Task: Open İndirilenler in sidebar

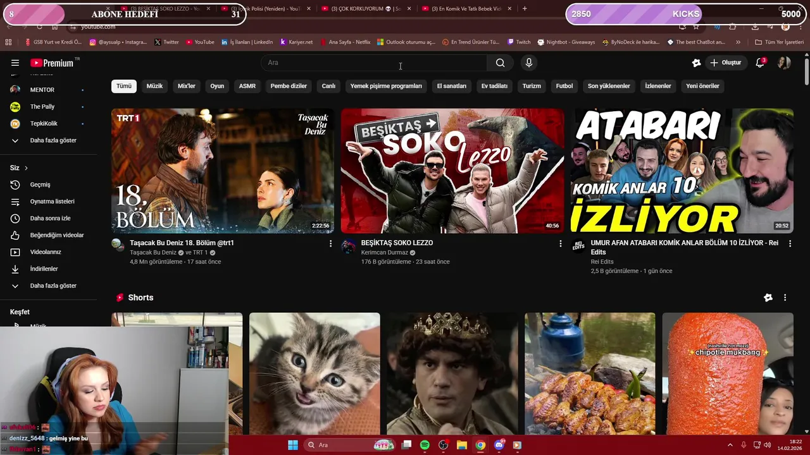Action: (x=48, y=269)
